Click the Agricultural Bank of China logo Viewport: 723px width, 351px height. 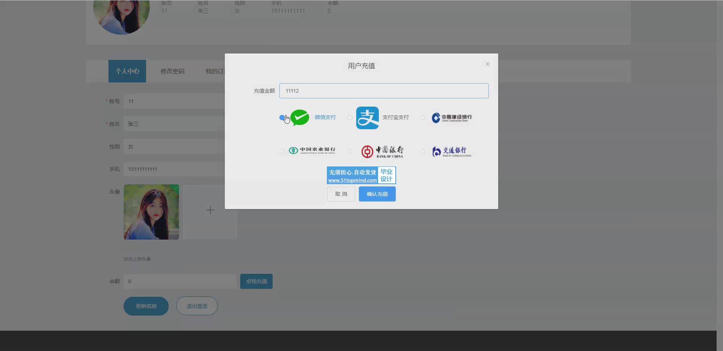(x=312, y=151)
